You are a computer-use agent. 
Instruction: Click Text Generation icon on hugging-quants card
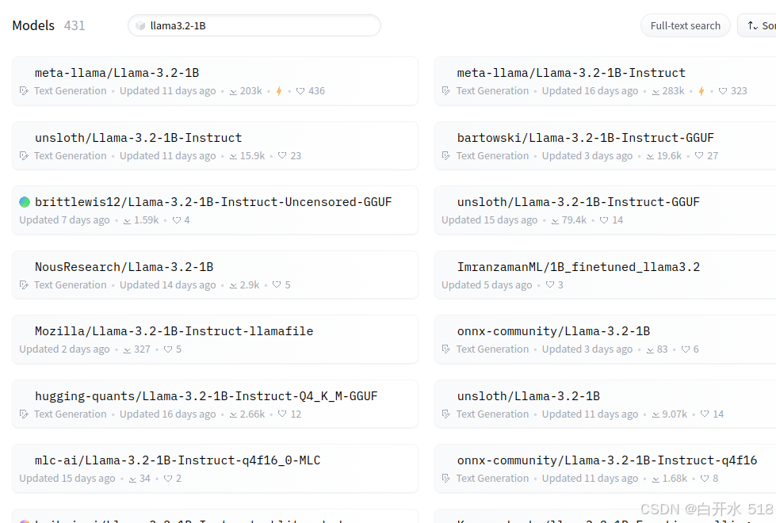pos(24,414)
